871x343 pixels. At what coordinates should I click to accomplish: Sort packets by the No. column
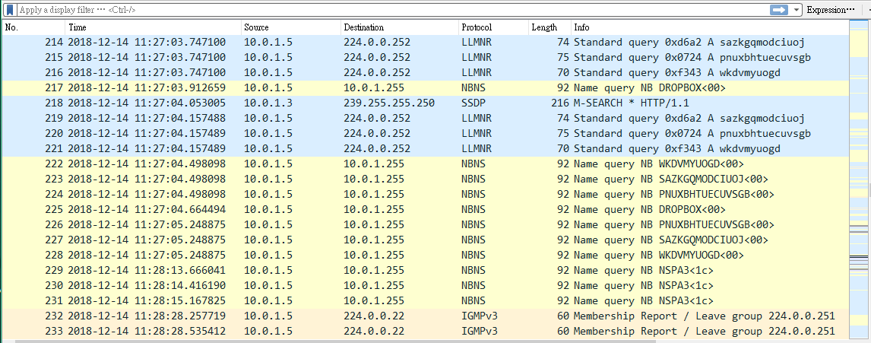tap(34, 27)
